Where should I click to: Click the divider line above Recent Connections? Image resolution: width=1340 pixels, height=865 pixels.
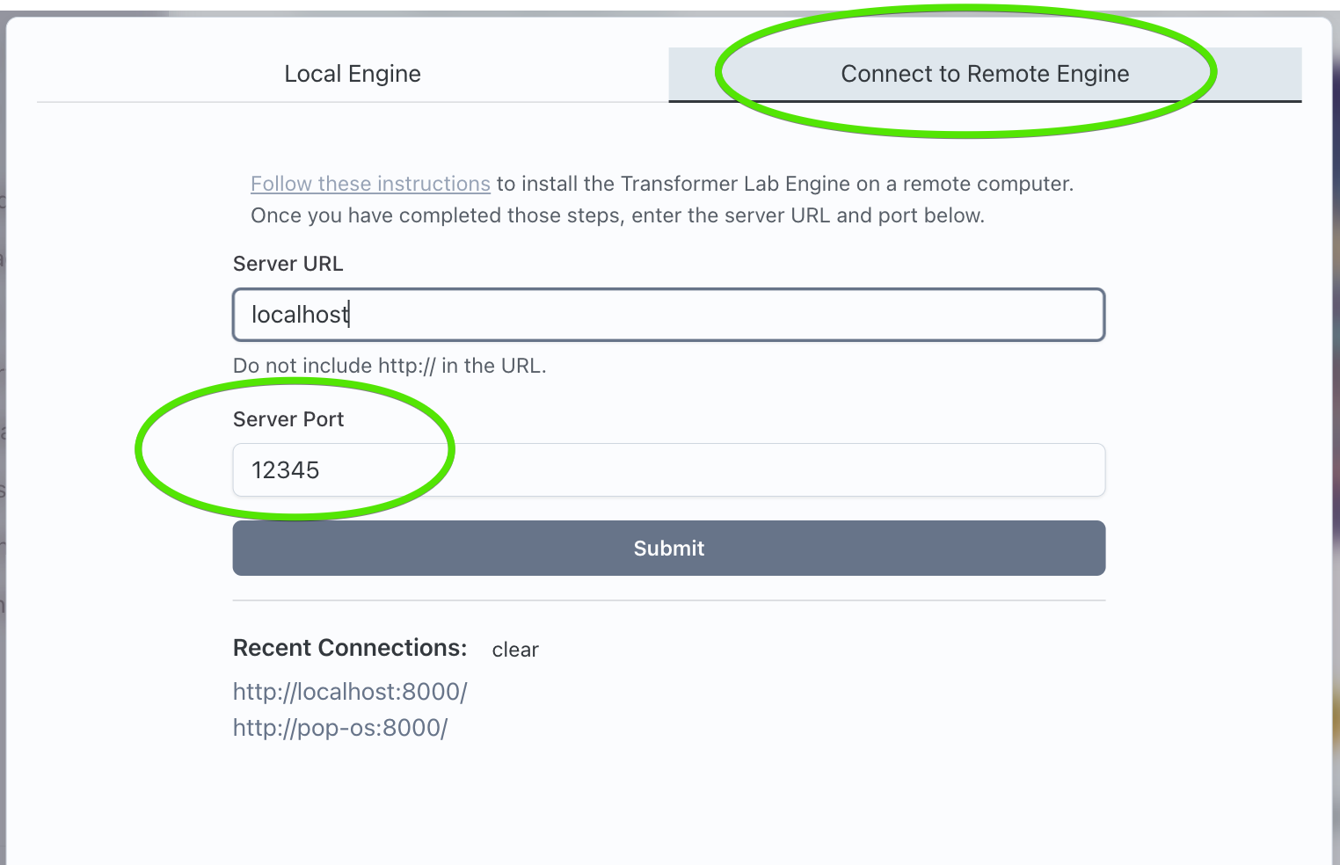click(x=668, y=600)
